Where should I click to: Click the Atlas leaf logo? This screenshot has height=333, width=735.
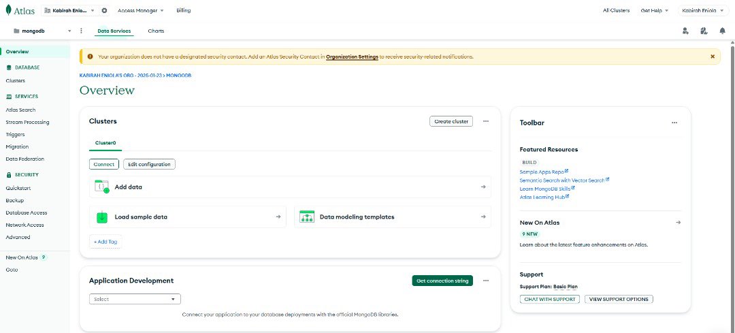[9, 10]
